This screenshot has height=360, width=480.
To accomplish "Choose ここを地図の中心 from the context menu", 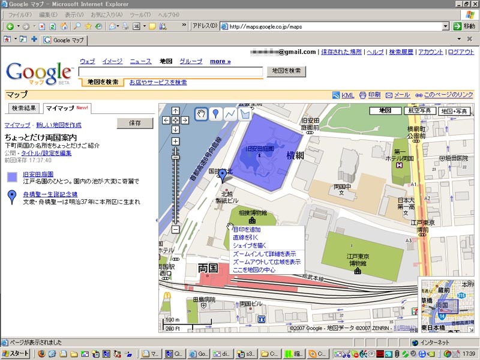I will click(254, 270).
